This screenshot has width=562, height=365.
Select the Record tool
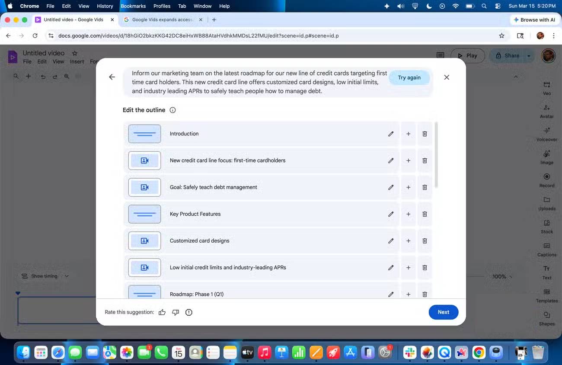click(546, 180)
